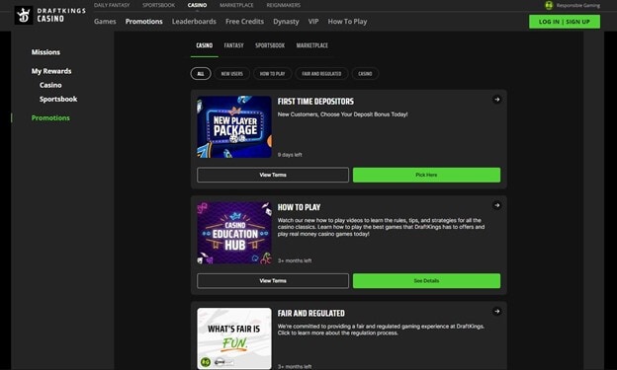Click the '9 days left' text
The height and width of the screenshot is (370, 617).
pos(290,155)
